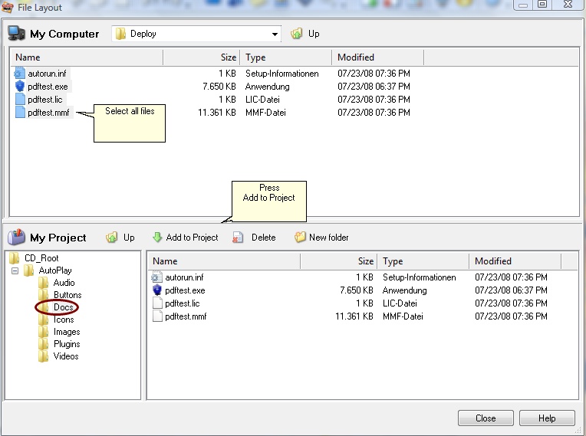
Task: Select the pdftest.exe shield icon in My Computer list
Action: pyautogui.click(x=20, y=87)
